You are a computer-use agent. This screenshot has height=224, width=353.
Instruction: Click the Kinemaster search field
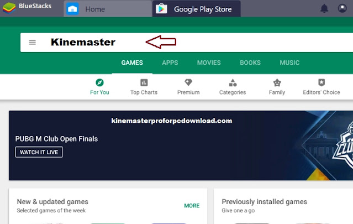click(x=187, y=43)
